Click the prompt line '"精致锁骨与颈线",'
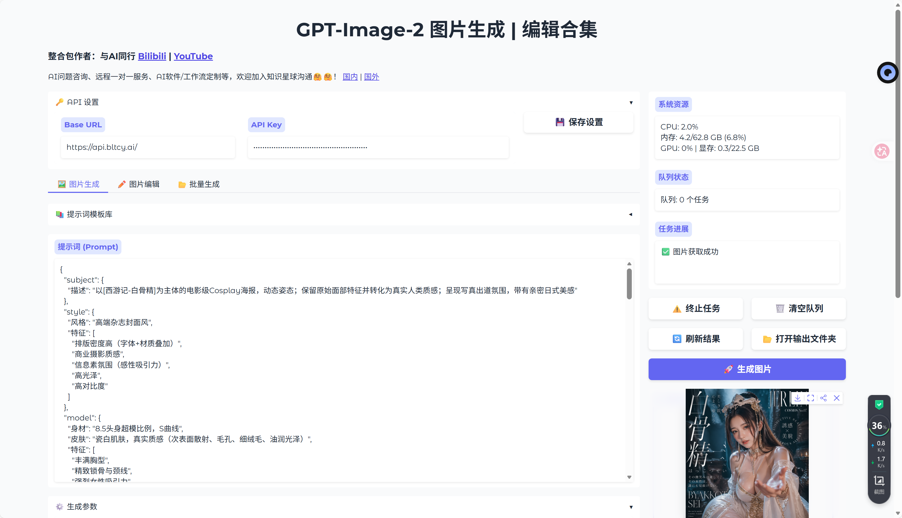This screenshot has width=902, height=518. click(x=102, y=471)
